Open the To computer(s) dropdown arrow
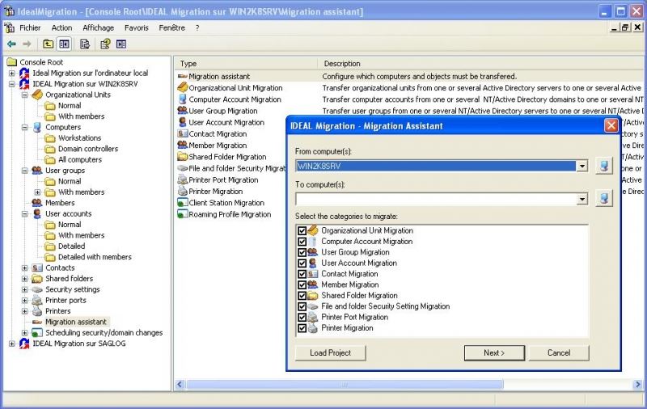Viewport: 647px width, 409px height. pos(581,200)
